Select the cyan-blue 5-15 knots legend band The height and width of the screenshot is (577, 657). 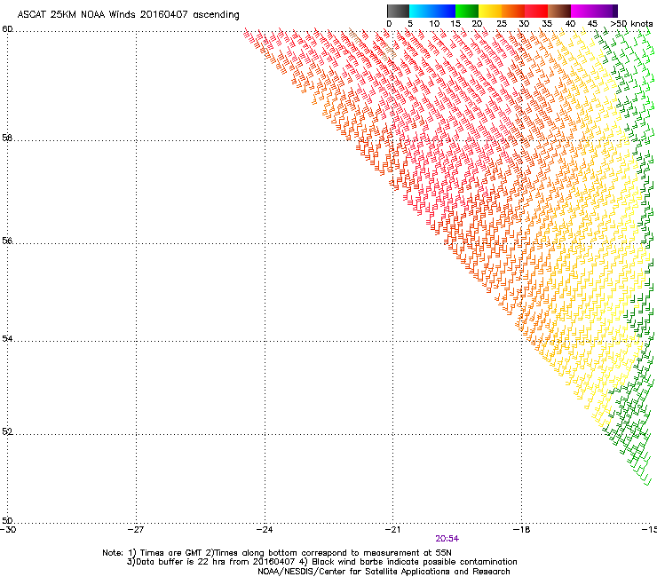tap(432, 11)
